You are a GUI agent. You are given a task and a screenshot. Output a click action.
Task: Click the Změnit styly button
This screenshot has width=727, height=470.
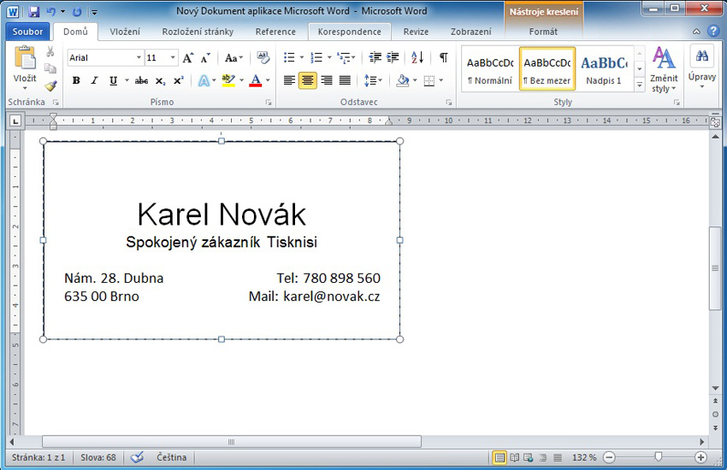tap(663, 68)
